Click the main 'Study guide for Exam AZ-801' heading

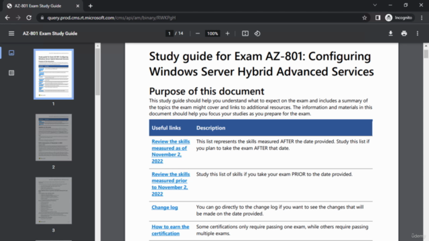pos(261,64)
